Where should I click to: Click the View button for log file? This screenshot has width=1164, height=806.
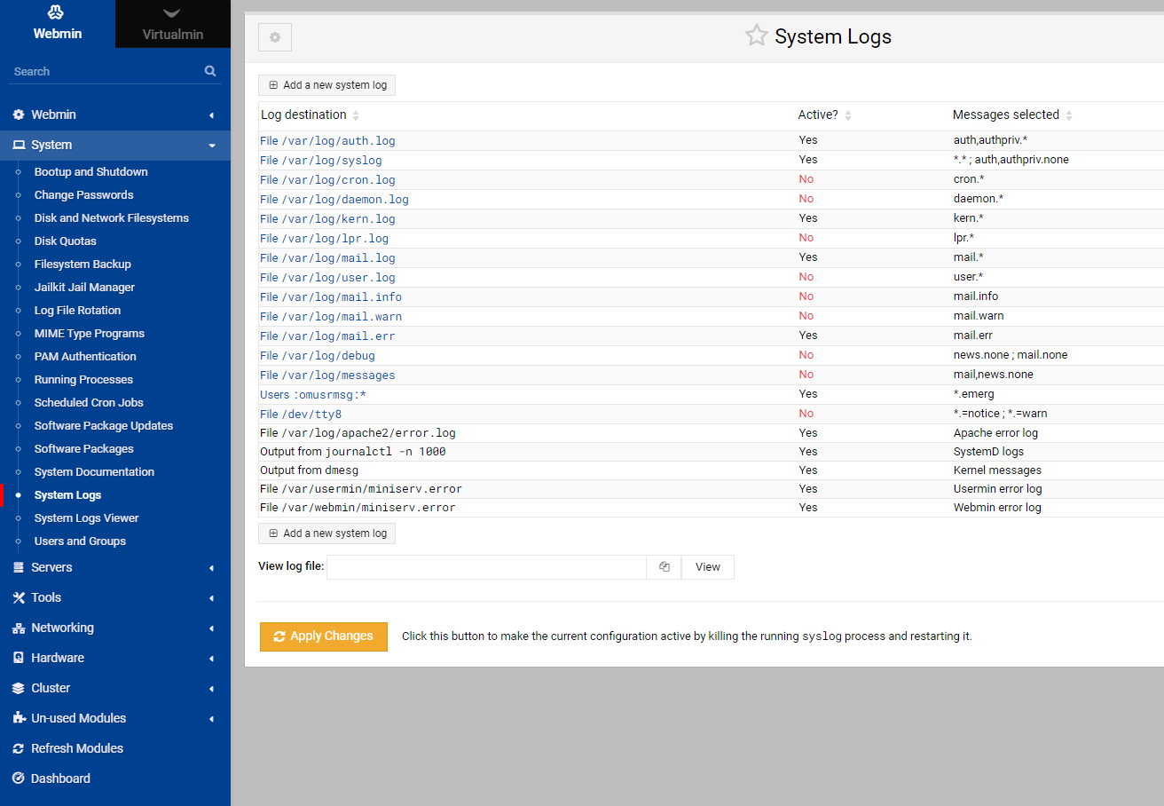[707, 567]
